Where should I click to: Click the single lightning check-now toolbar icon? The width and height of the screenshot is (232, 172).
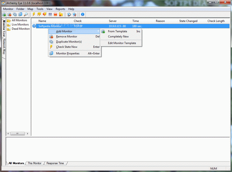click(34, 14)
